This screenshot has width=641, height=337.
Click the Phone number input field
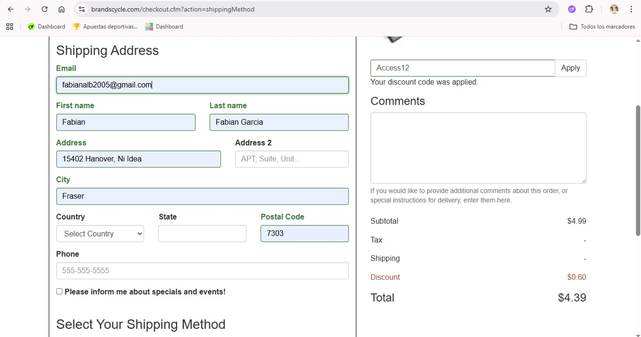tap(202, 271)
